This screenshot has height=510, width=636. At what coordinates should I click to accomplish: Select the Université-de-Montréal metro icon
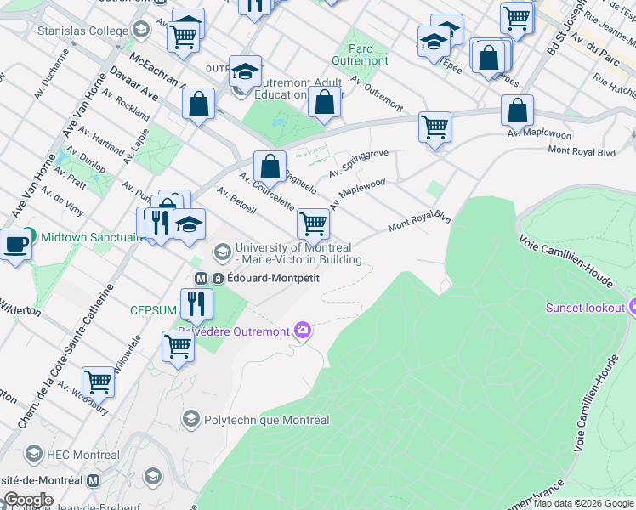click(x=94, y=481)
